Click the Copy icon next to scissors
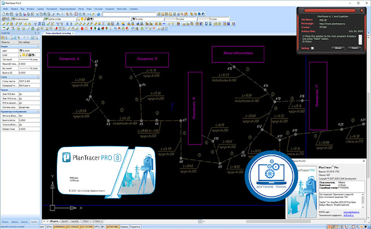This screenshot has height=229, width=371. click(x=41, y=14)
